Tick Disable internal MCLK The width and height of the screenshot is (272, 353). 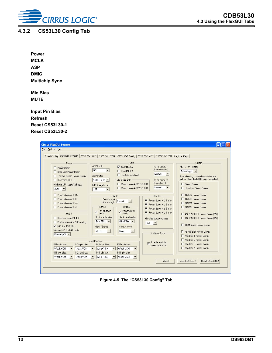pos(55,218)
